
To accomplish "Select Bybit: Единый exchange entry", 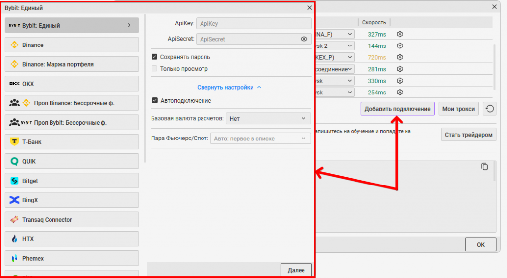I will click(x=72, y=25).
